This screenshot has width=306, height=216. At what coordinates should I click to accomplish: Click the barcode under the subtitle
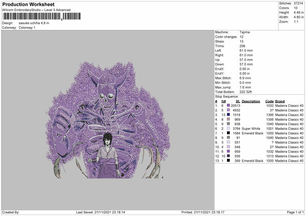click(42, 16)
